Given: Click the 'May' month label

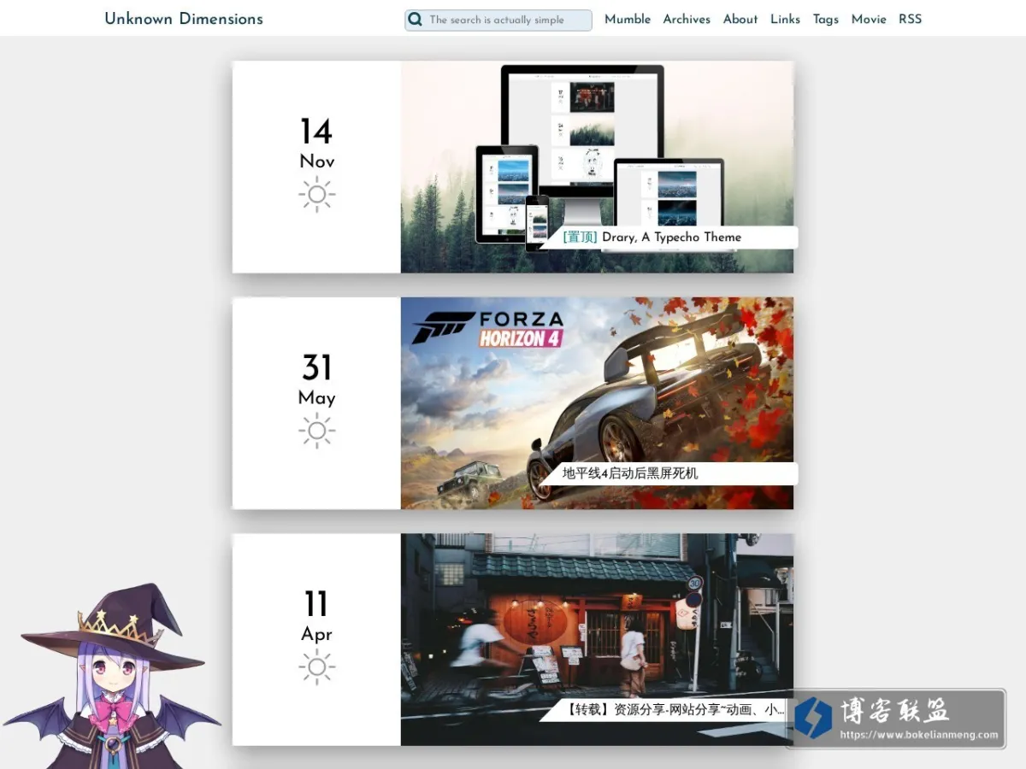Looking at the screenshot, I should click(x=317, y=398).
